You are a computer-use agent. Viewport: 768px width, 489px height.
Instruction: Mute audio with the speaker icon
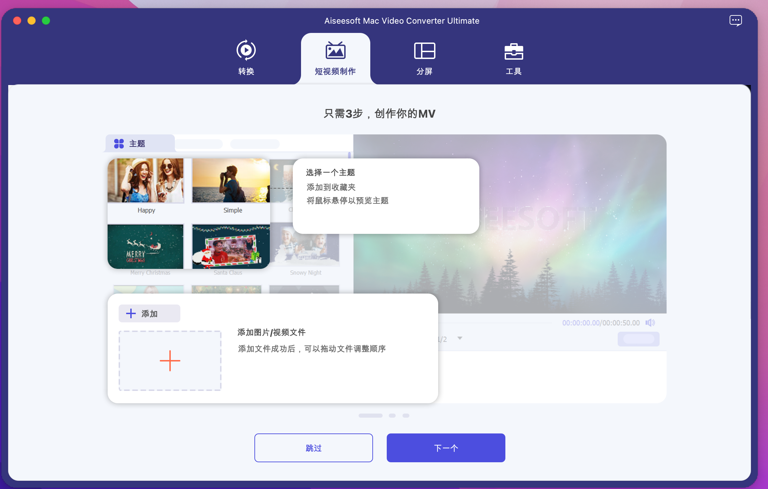650,323
